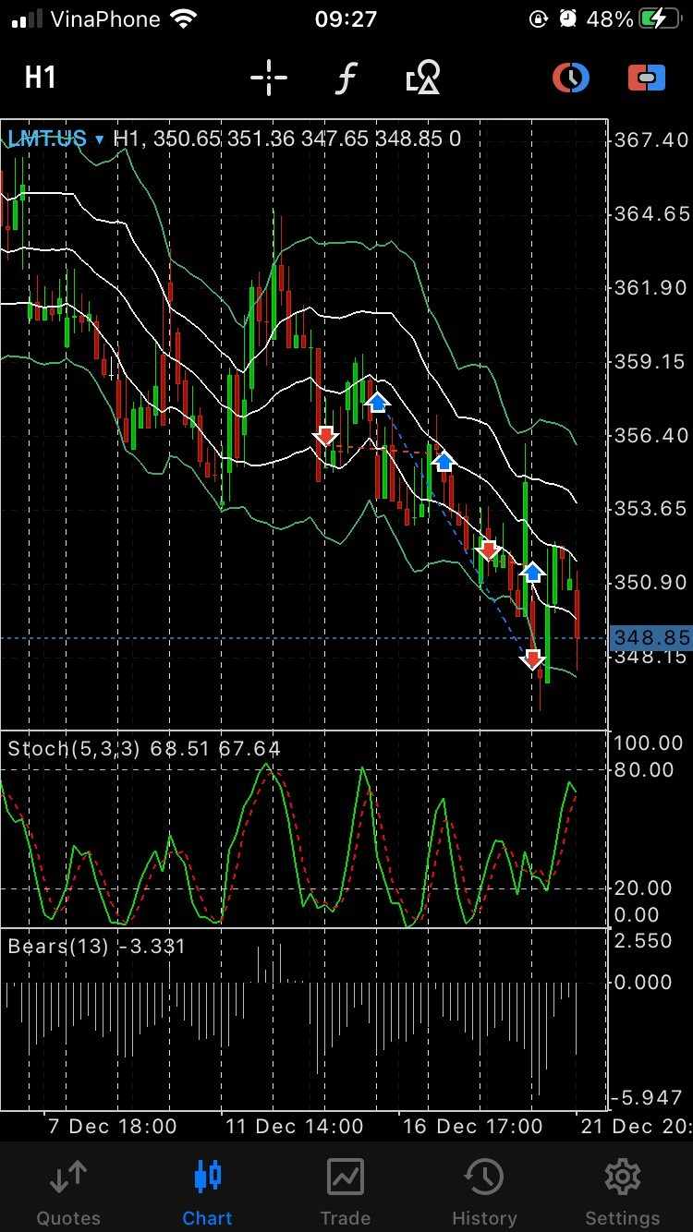Tap the red-blue clock icon

(x=571, y=78)
